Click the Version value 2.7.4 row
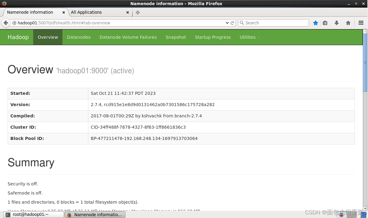This screenshot has width=368, height=218. pos(153,105)
